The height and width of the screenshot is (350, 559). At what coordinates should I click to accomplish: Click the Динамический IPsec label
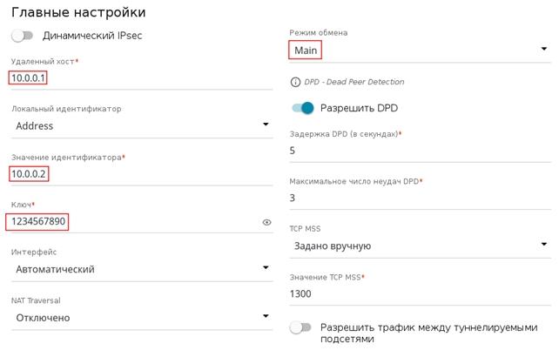coord(92,36)
